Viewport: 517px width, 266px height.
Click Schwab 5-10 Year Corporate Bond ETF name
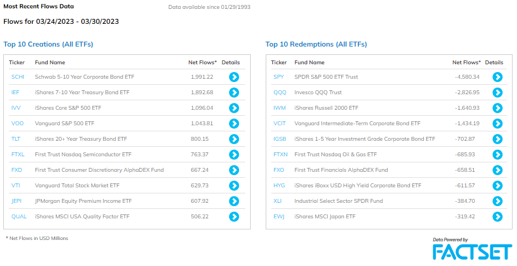tap(84, 76)
